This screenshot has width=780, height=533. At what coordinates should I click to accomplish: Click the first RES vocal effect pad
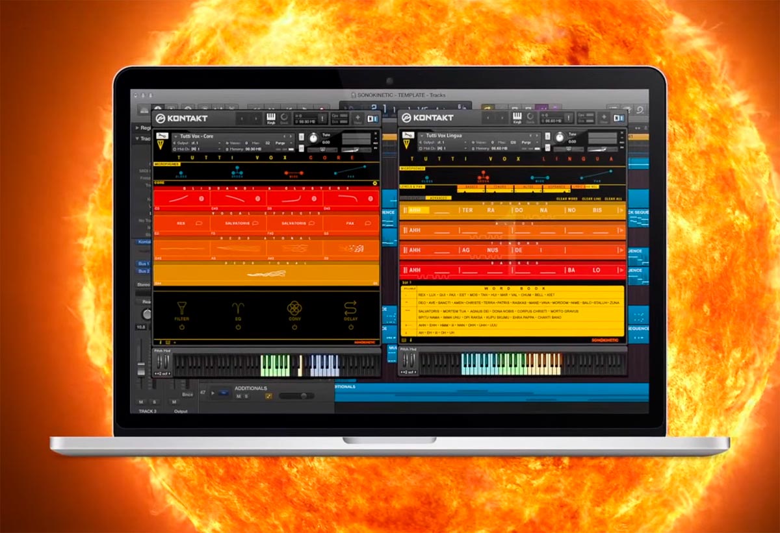pos(181,223)
